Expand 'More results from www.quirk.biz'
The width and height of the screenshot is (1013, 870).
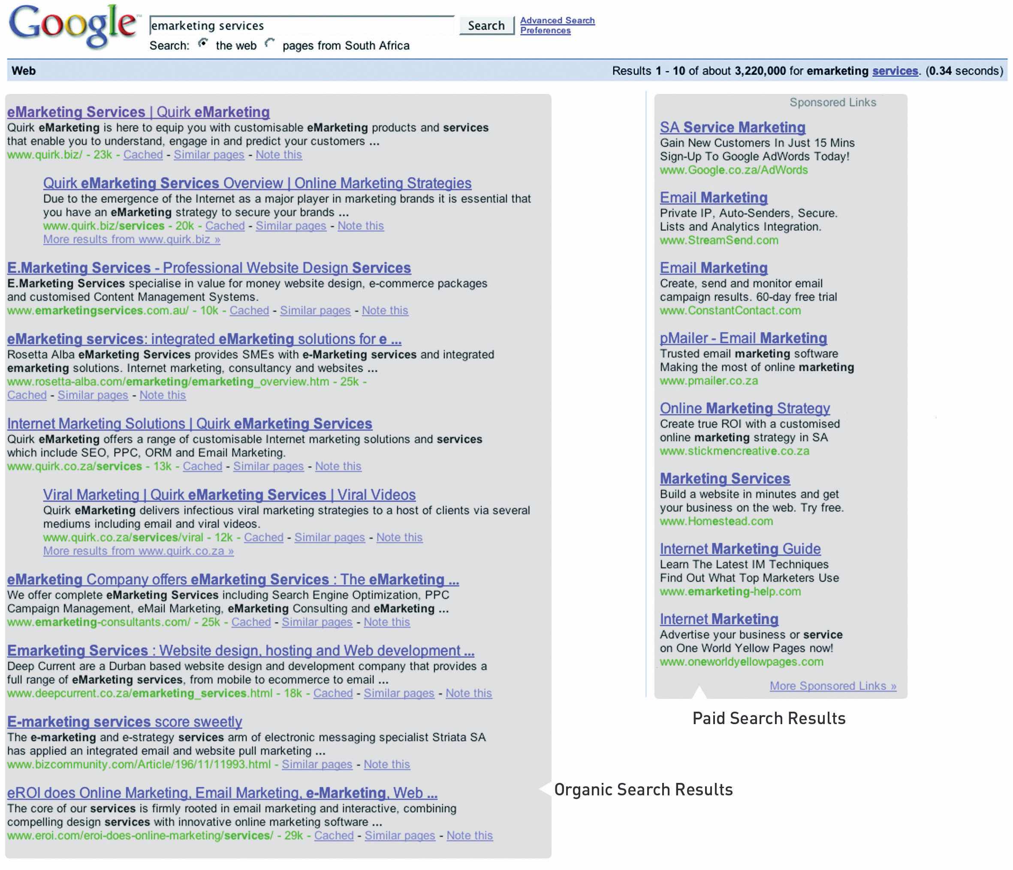coord(132,240)
